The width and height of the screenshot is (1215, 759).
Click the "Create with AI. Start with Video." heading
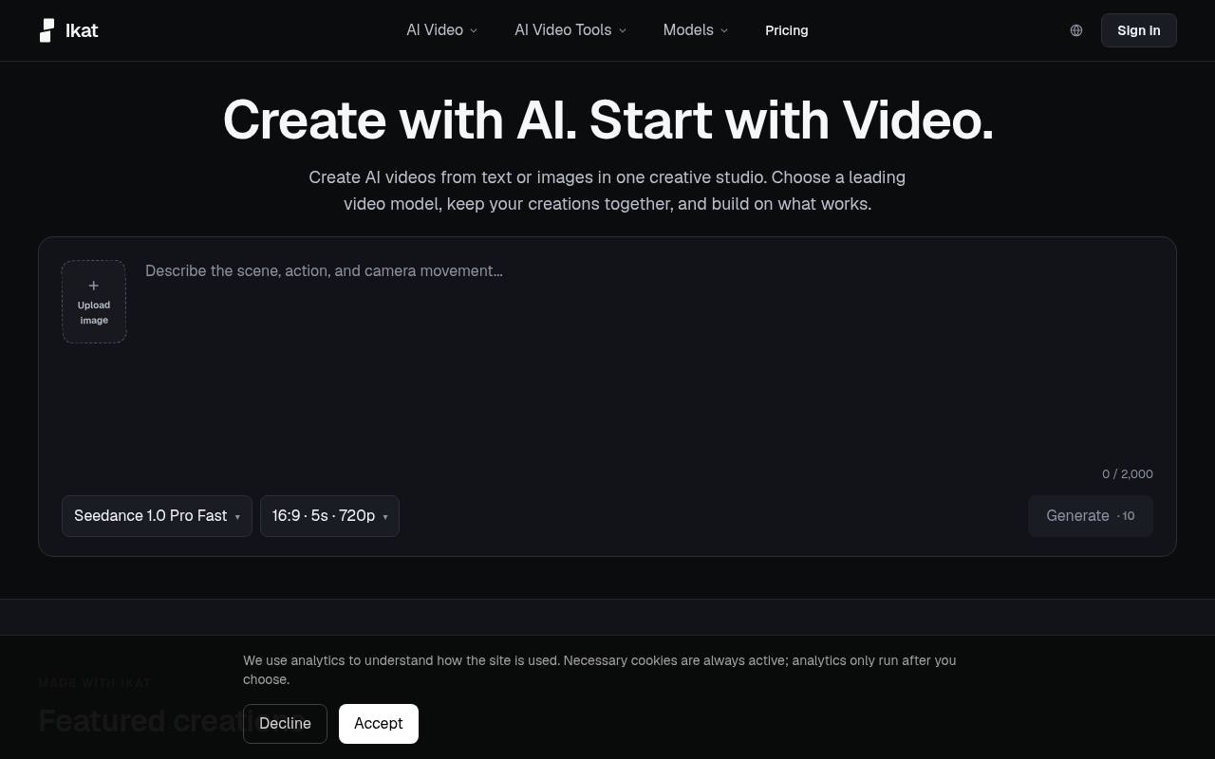tap(607, 120)
